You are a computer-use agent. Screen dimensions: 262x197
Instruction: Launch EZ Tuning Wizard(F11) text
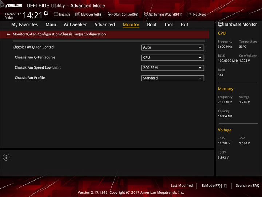(166, 15)
